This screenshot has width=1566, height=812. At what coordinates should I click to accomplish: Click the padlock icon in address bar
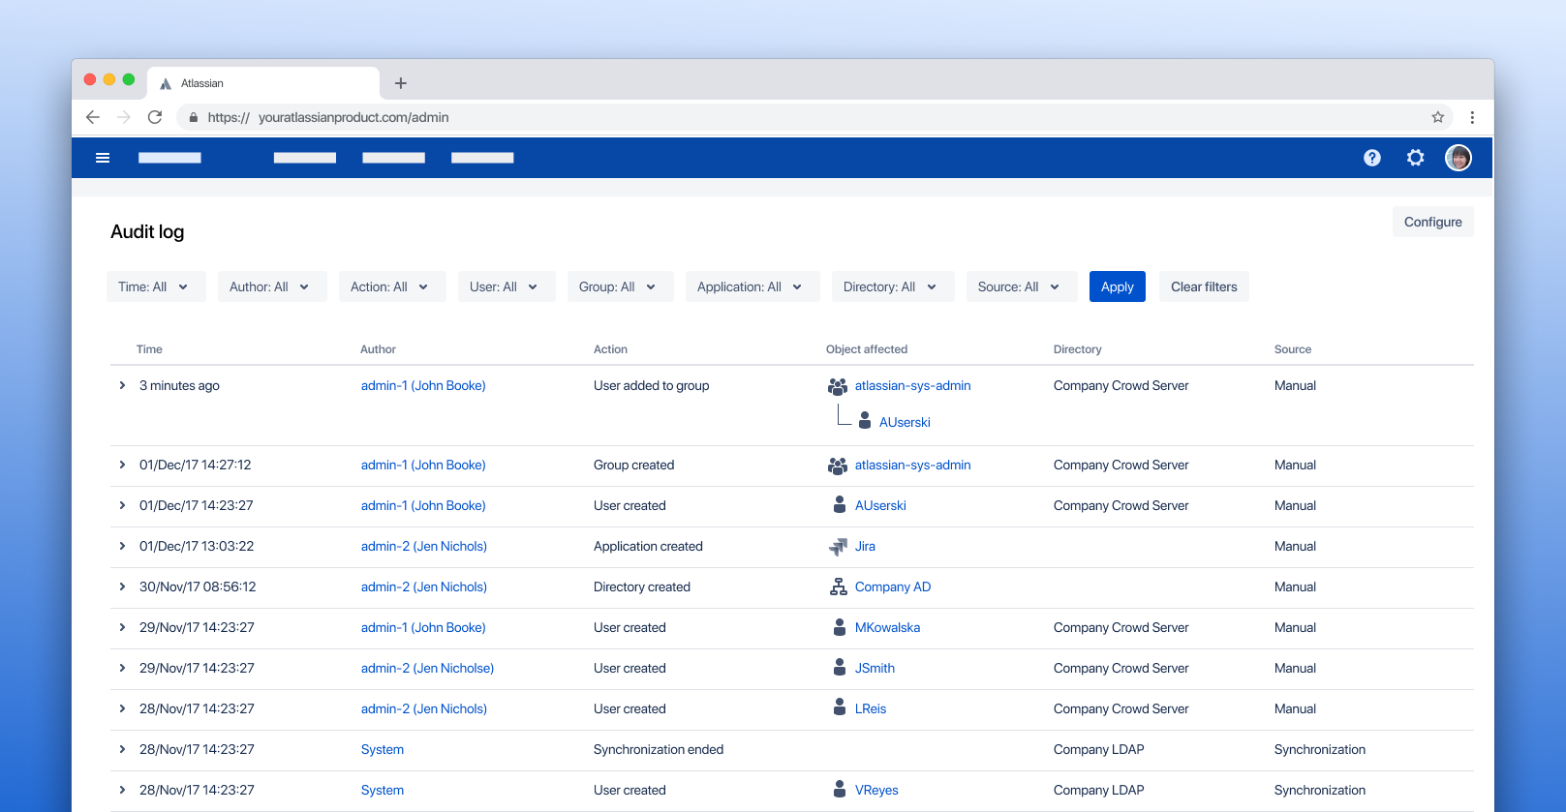click(x=194, y=117)
